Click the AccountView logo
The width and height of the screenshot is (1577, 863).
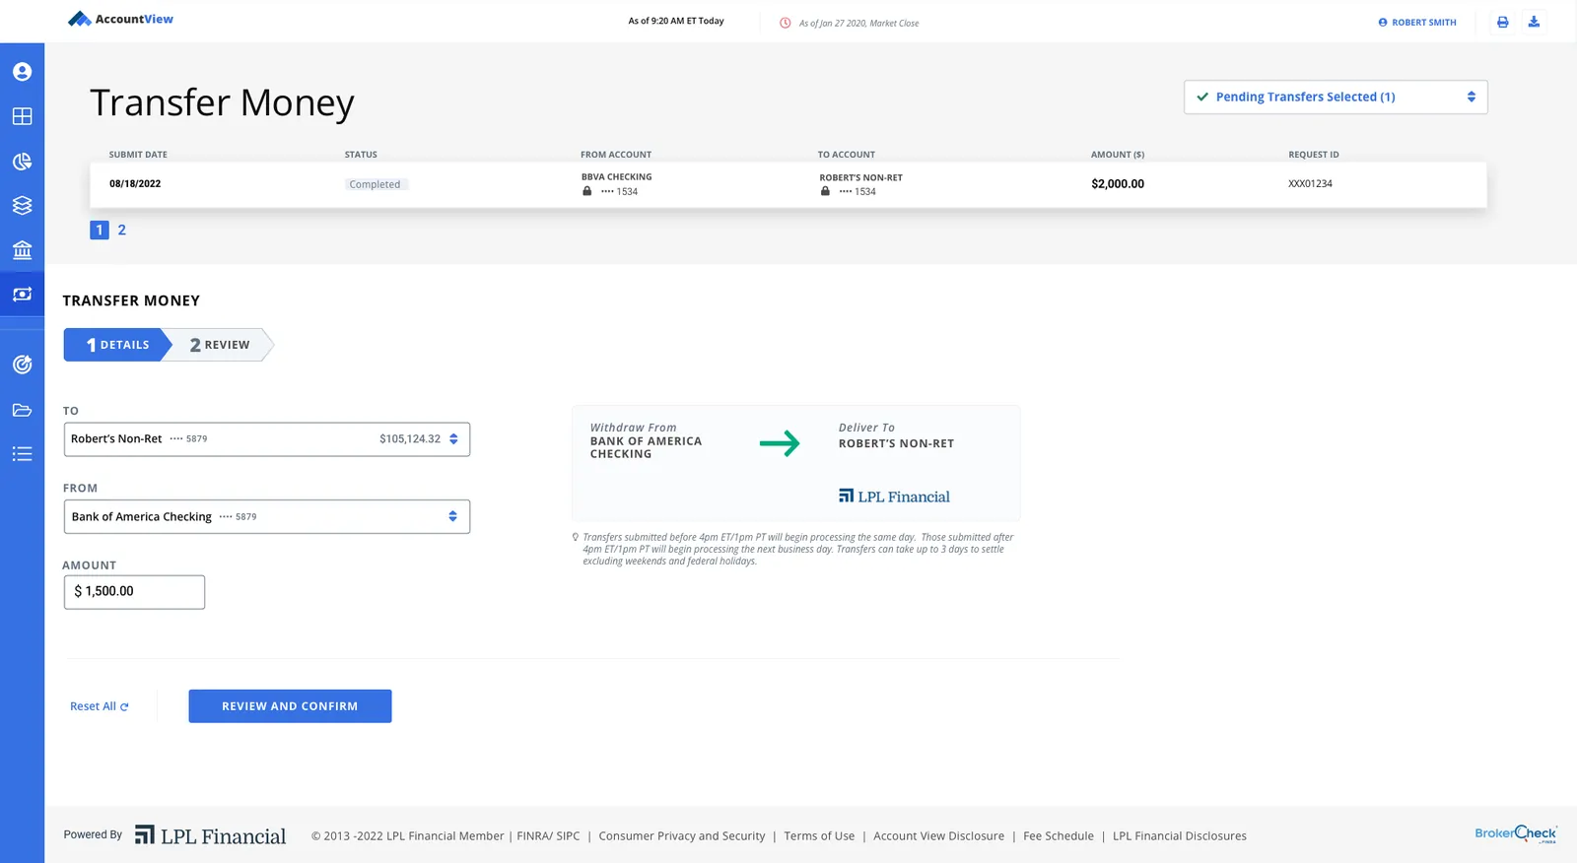(120, 19)
